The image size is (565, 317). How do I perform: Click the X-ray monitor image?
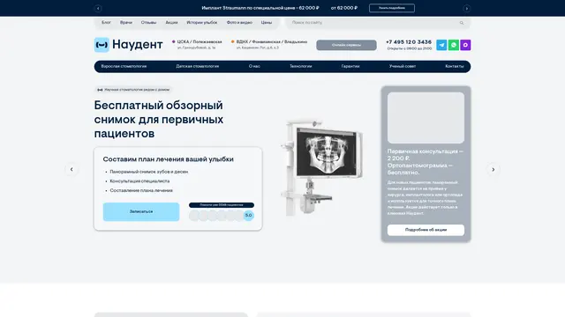click(321, 167)
